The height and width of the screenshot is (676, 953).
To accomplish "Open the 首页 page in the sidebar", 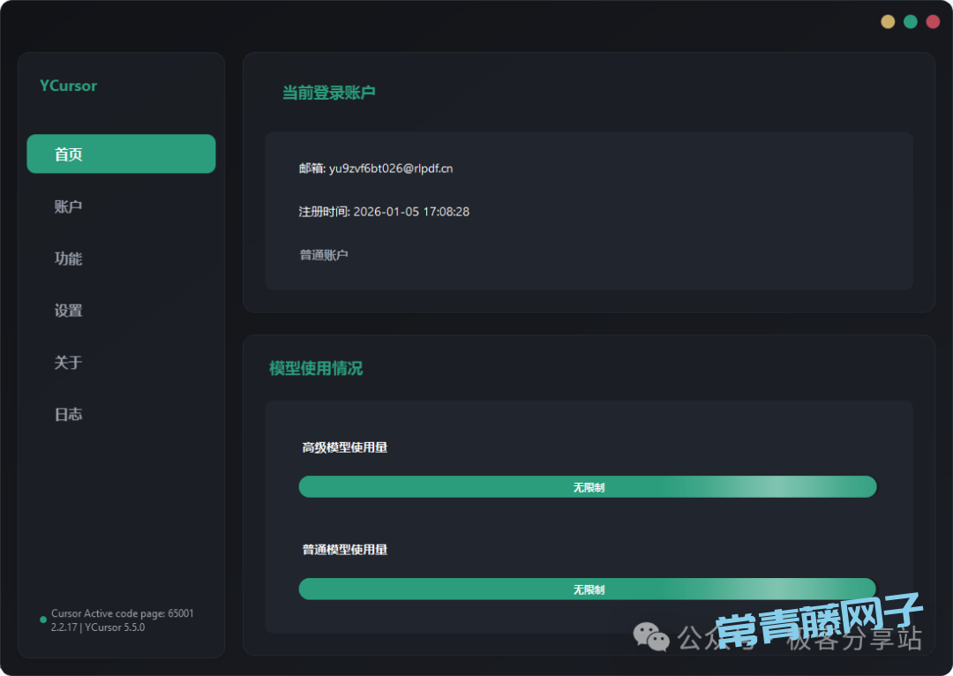I will tap(121, 154).
